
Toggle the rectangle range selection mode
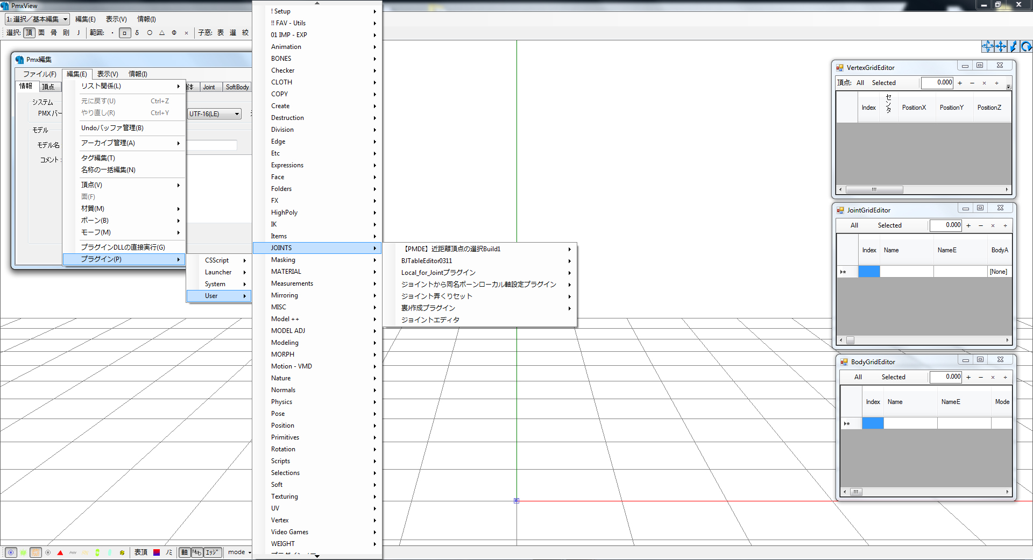125,33
